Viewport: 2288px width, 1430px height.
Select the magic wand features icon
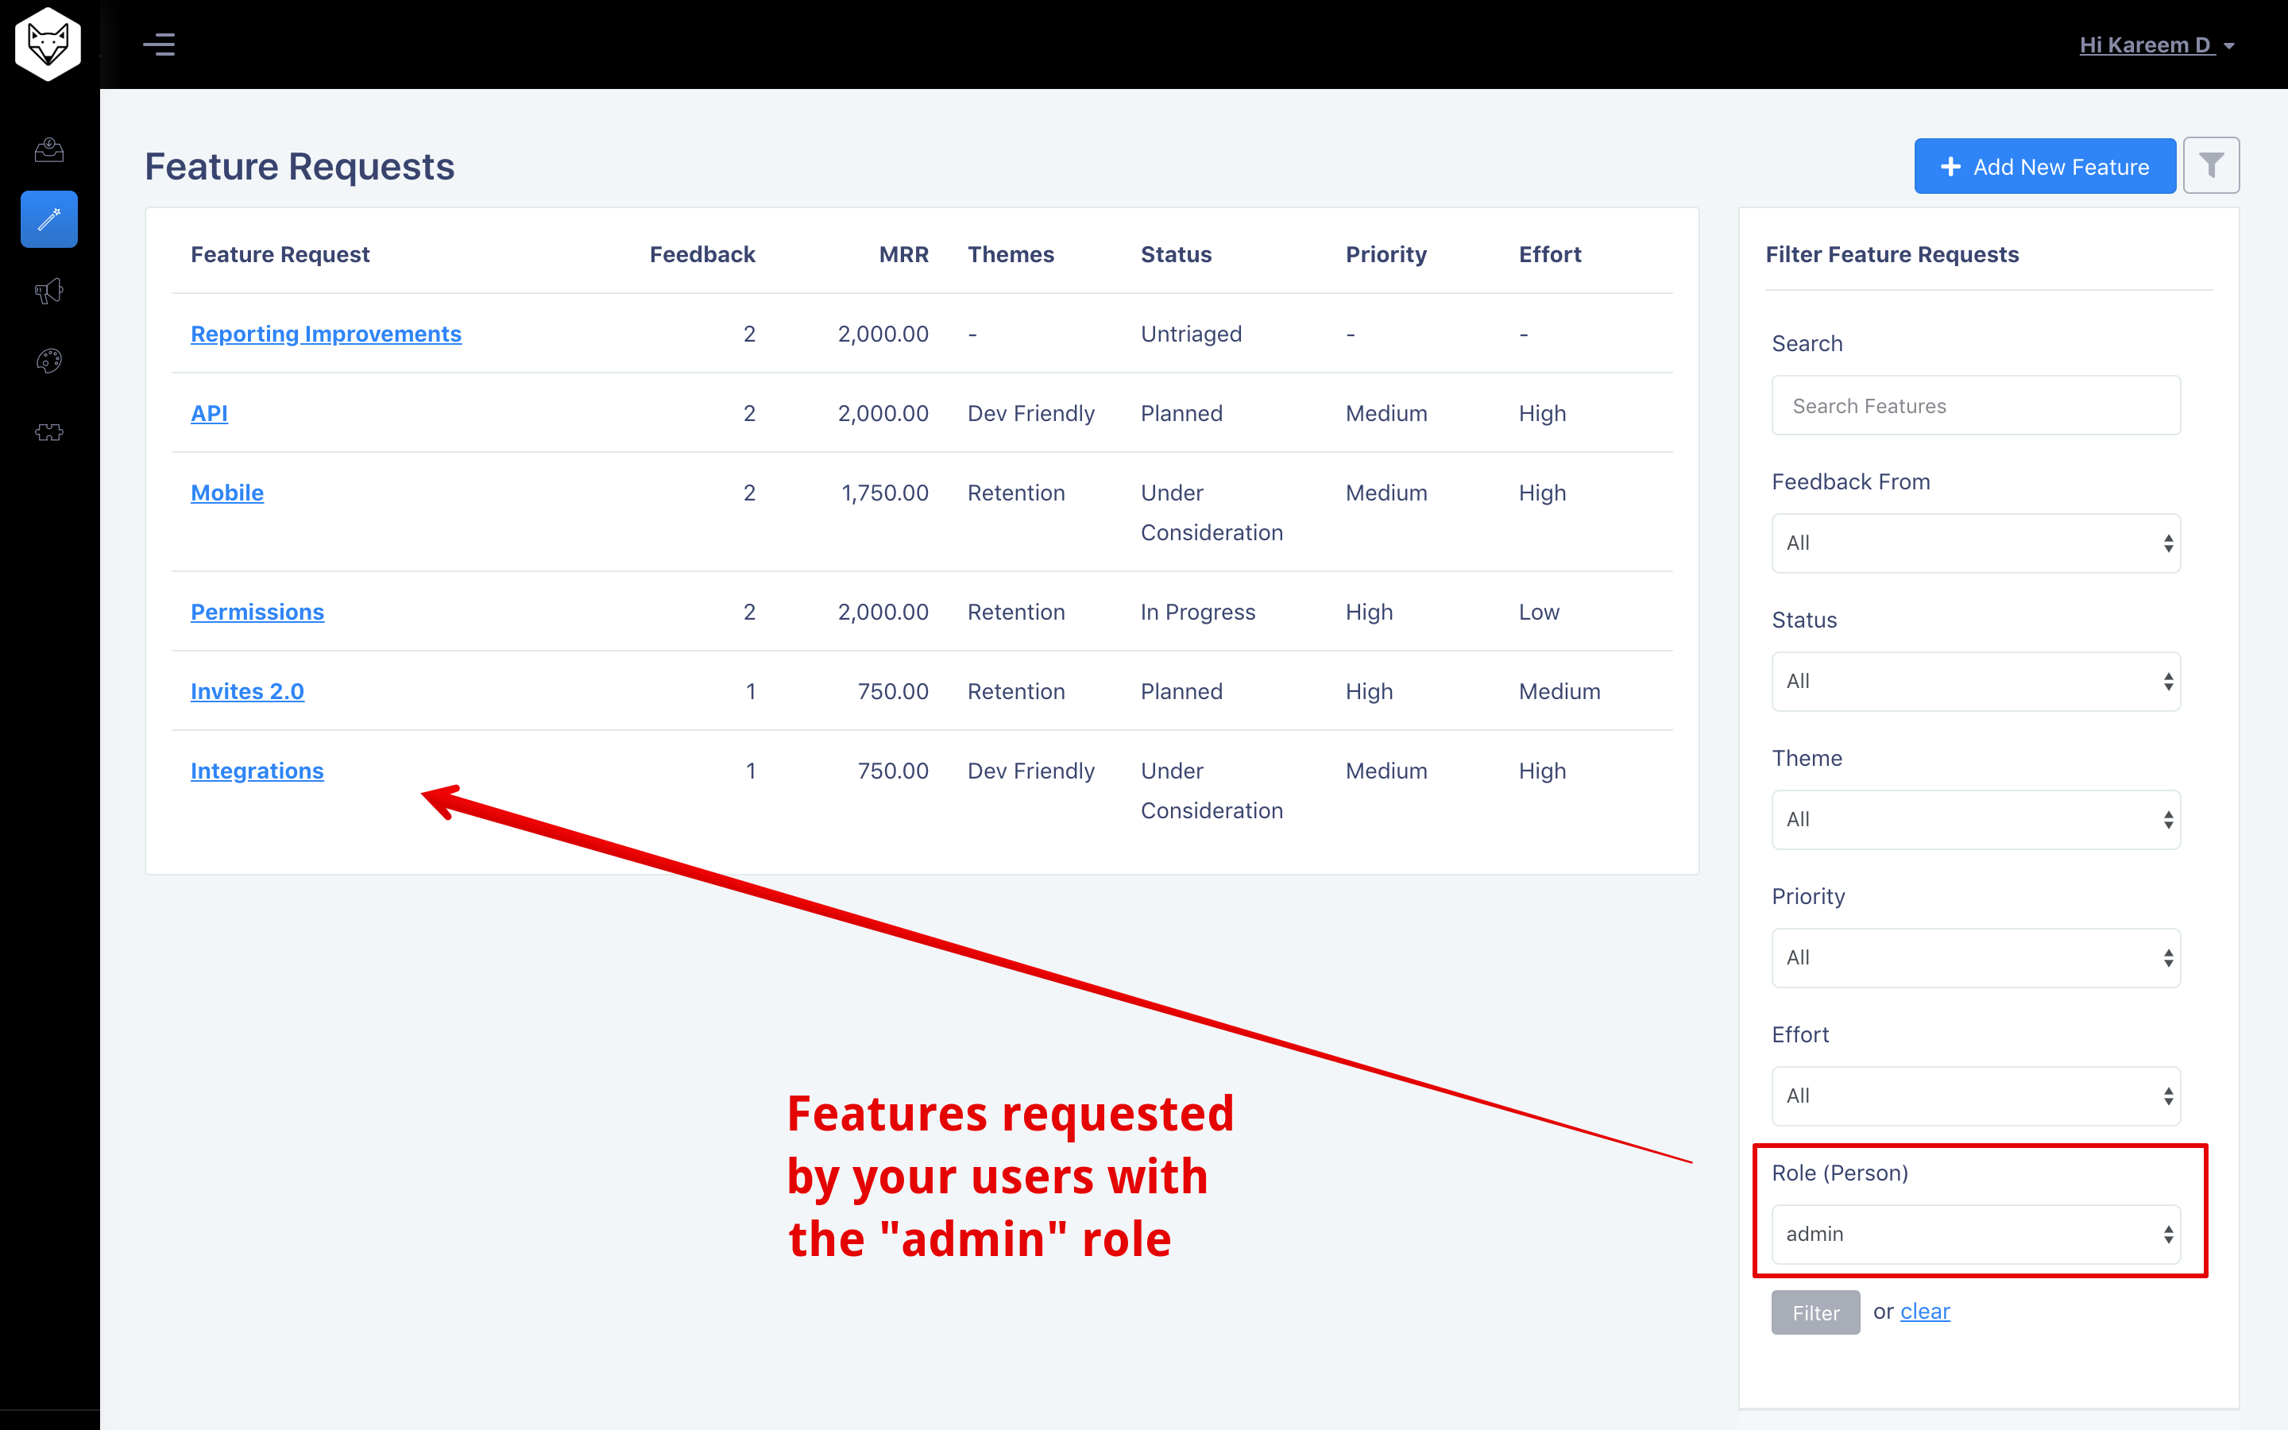(x=49, y=219)
